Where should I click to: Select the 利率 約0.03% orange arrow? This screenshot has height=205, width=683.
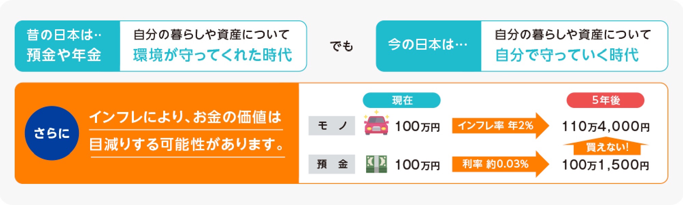pyautogui.click(x=501, y=164)
